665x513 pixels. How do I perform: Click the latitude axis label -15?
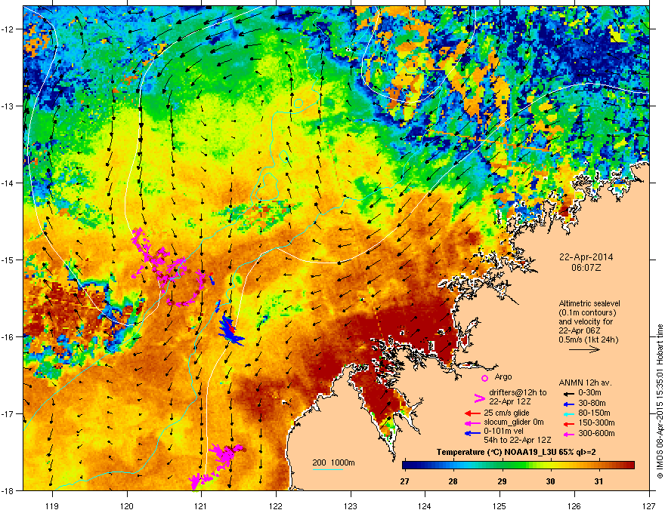click(x=8, y=260)
